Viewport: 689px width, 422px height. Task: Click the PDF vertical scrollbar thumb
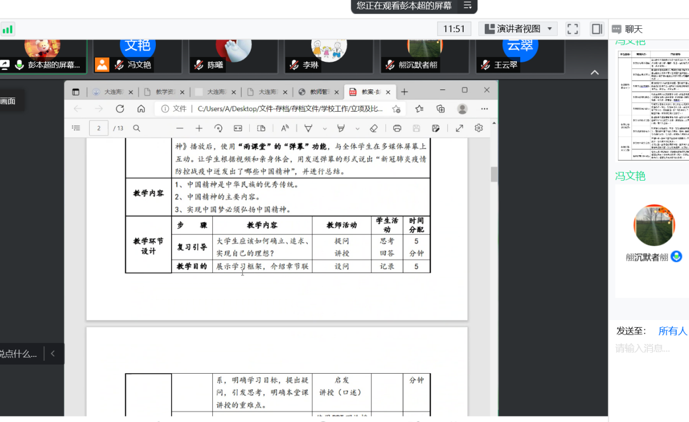(x=494, y=174)
